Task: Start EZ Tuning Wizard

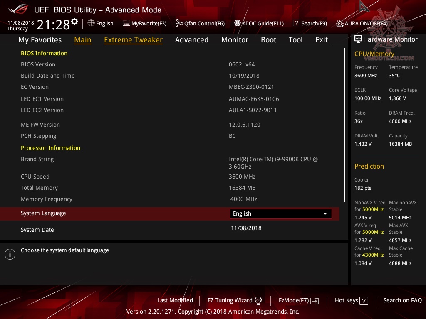Action: 235,300
